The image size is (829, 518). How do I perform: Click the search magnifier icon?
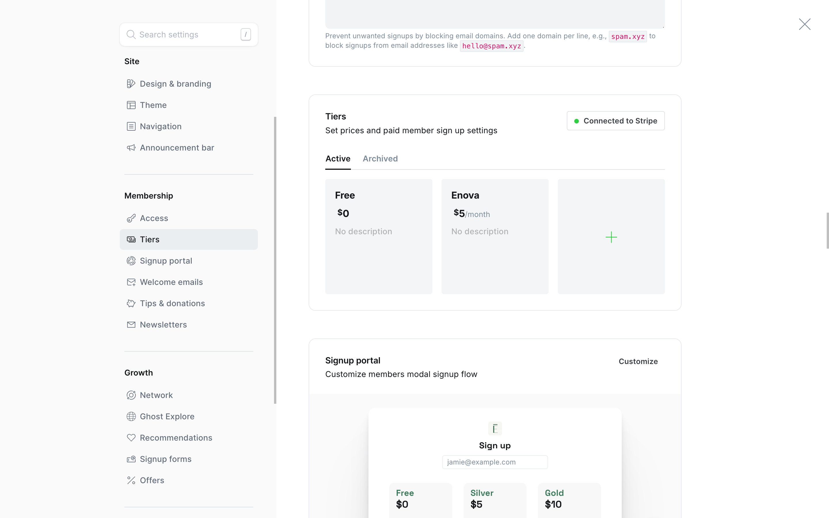click(131, 35)
